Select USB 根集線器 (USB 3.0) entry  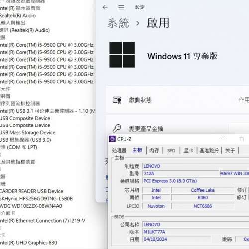tap(25, 140)
